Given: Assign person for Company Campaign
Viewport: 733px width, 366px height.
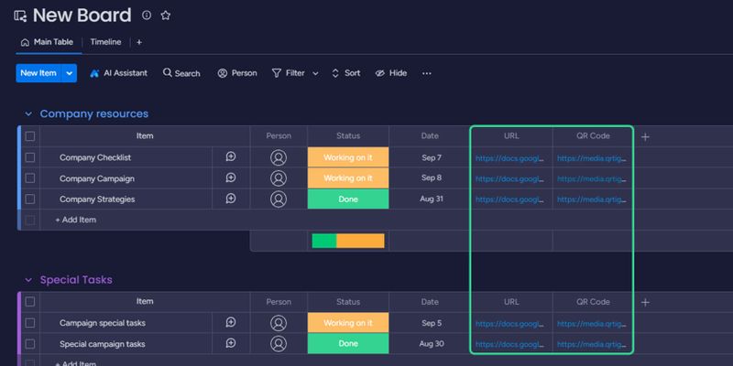Looking at the screenshot, I should [x=279, y=178].
